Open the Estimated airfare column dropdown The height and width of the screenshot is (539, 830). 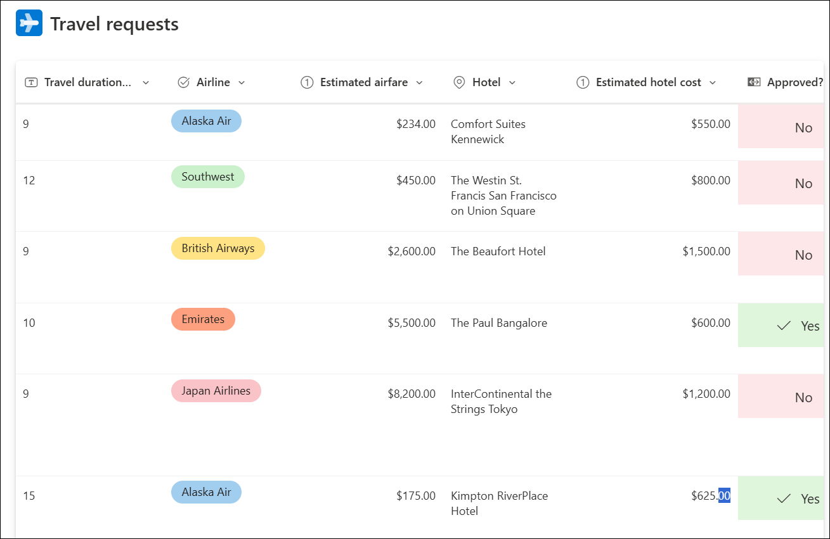(420, 82)
